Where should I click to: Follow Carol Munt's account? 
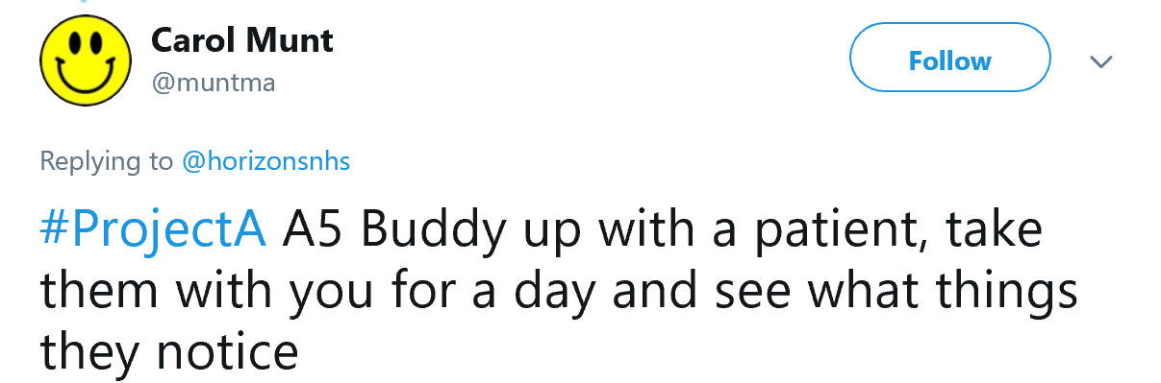[x=949, y=61]
